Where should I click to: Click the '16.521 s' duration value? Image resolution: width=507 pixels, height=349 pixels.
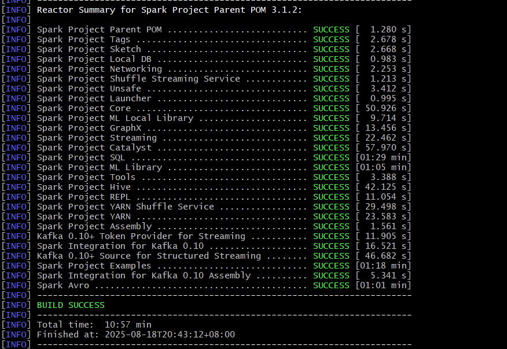point(385,246)
